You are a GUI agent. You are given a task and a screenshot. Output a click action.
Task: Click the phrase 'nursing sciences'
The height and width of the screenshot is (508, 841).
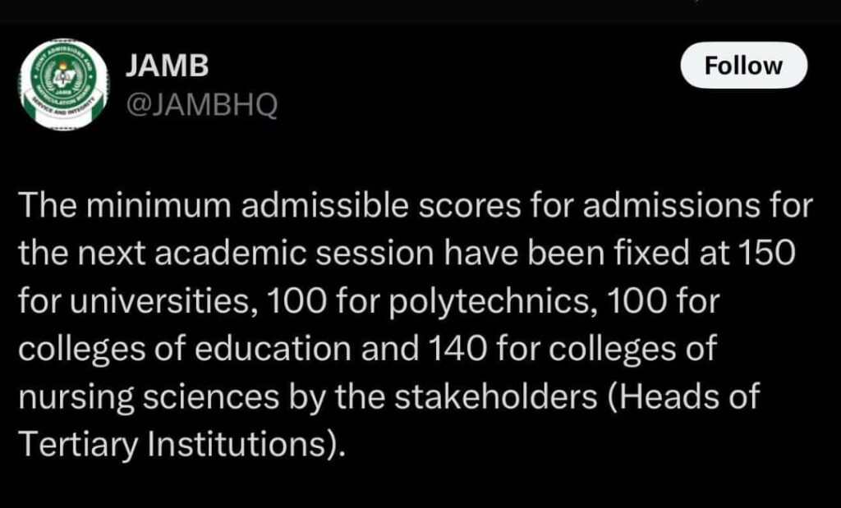(149, 396)
